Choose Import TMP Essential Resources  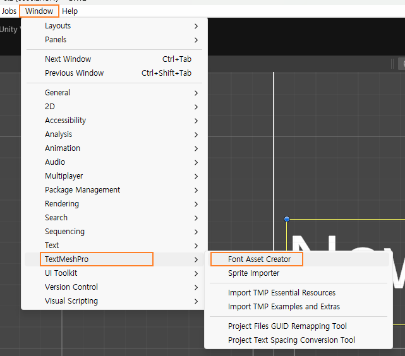click(x=299, y=293)
